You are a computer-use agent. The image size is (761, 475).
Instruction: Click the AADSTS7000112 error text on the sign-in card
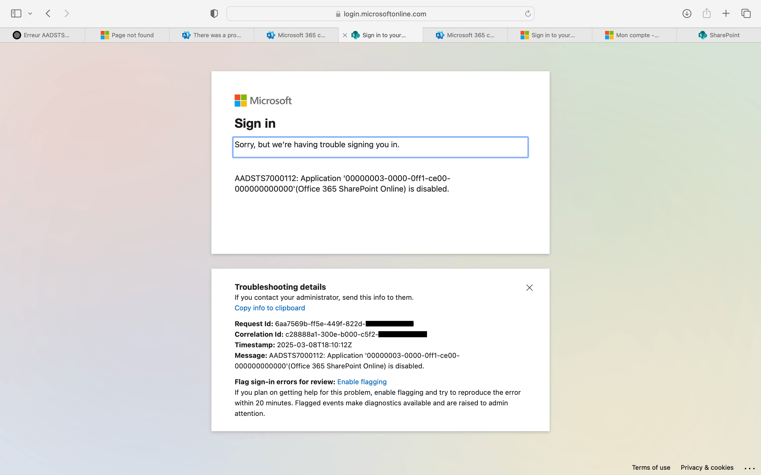tap(342, 183)
